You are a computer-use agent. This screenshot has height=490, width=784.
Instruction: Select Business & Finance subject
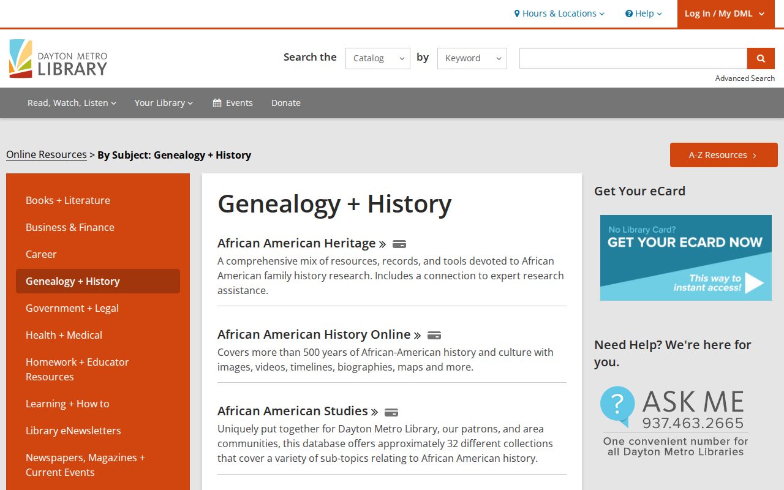(98, 227)
